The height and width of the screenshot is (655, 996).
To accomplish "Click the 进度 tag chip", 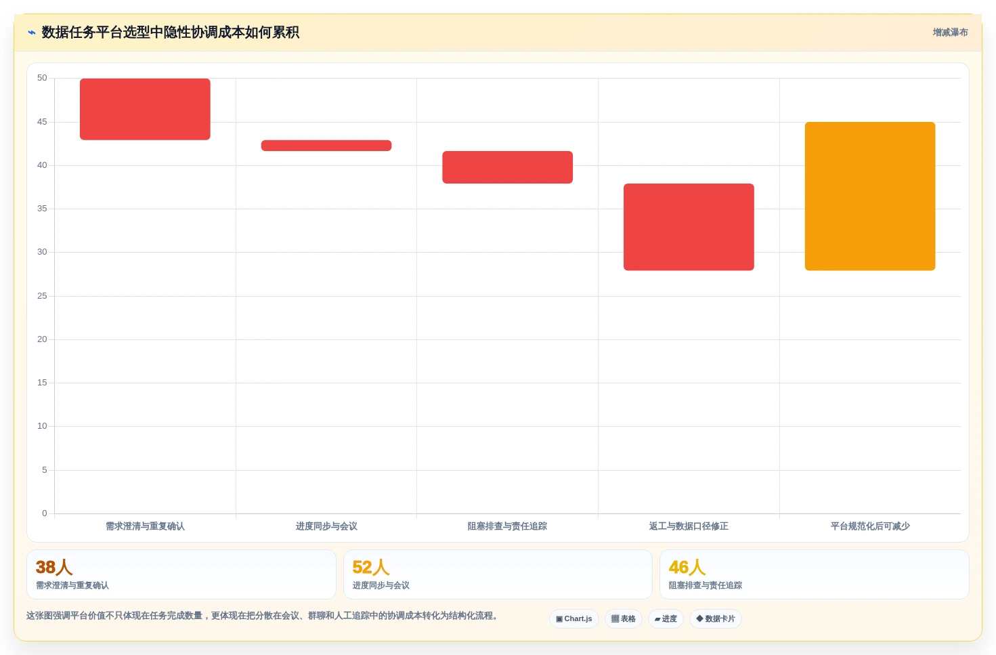I will tap(666, 619).
